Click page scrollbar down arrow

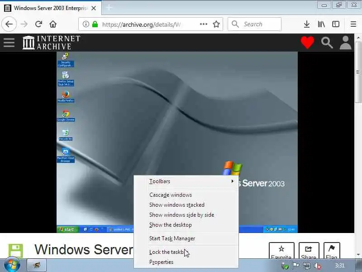coord(358,255)
